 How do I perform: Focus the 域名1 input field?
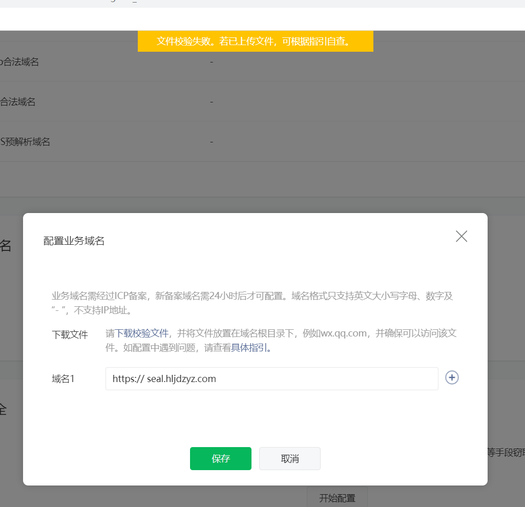[271, 379]
